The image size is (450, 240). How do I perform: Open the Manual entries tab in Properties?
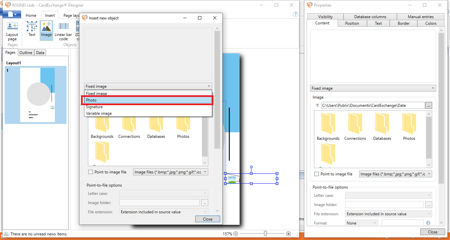pos(421,16)
